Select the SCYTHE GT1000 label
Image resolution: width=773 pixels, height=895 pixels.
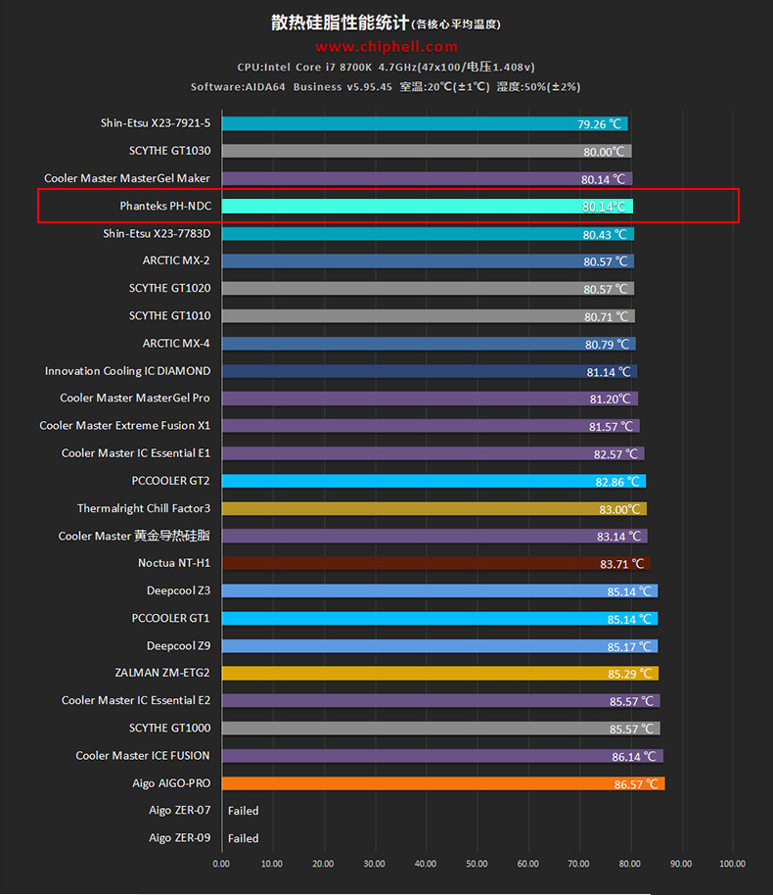(x=169, y=729)
